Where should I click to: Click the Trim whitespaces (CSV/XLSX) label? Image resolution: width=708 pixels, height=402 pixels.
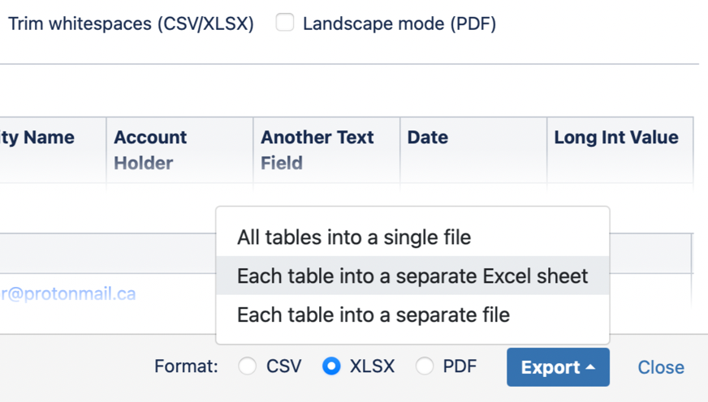click(131, 24)
